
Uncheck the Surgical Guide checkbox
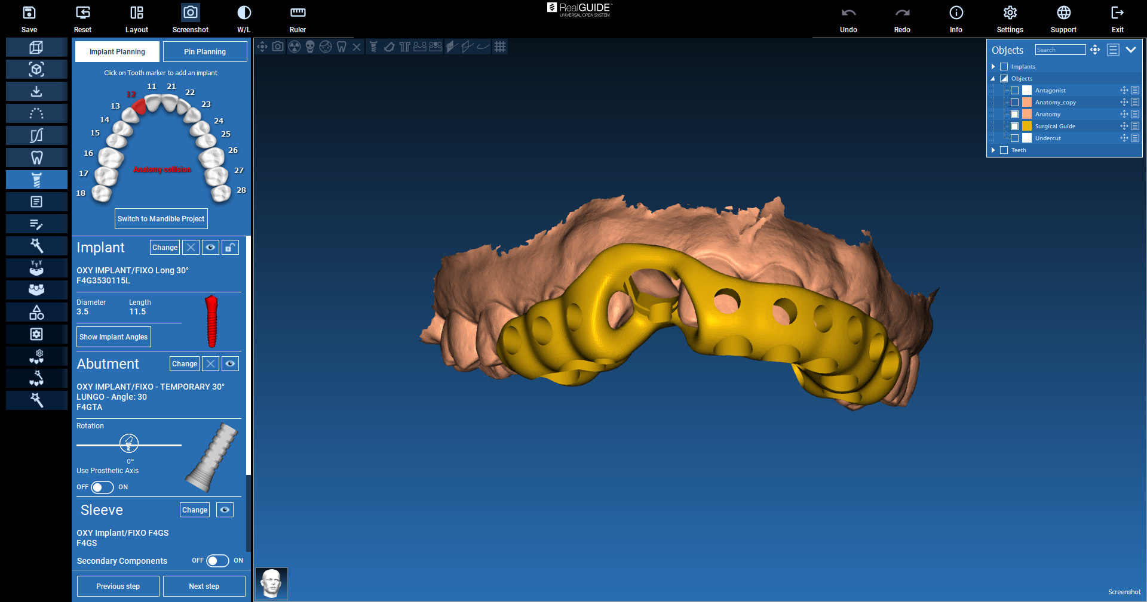point(1014,126)
